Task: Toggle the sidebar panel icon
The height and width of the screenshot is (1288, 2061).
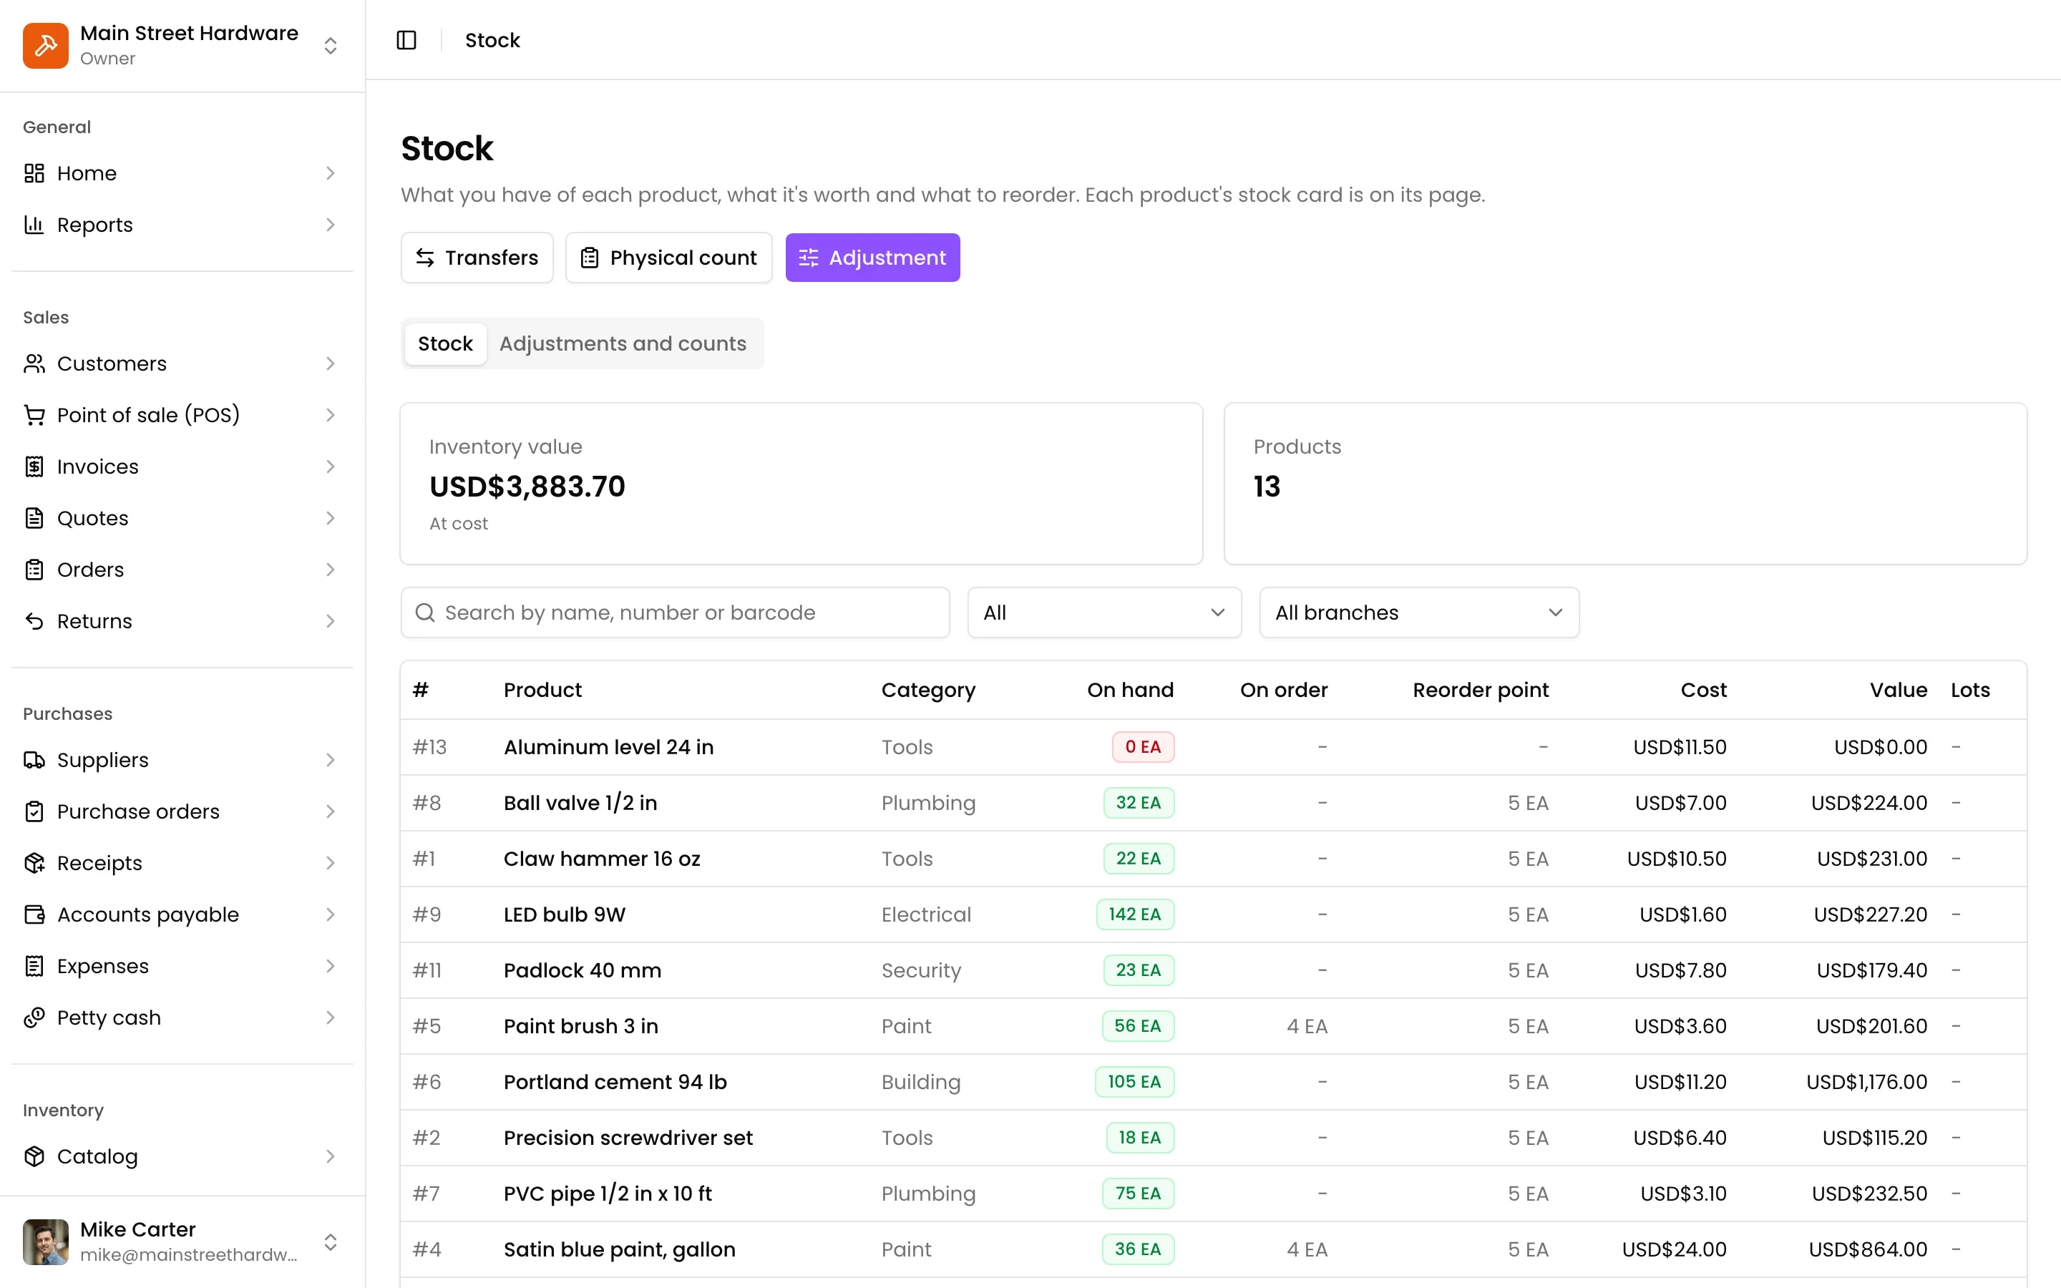Action: pos(406,40)
